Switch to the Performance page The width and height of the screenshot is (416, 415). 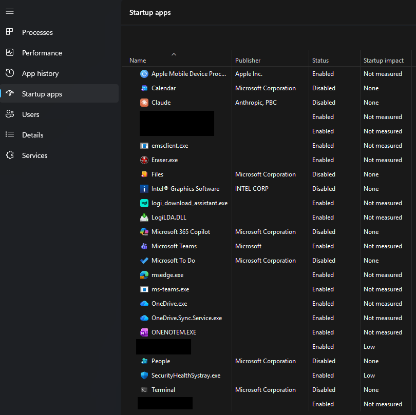(x=60, y=53)
